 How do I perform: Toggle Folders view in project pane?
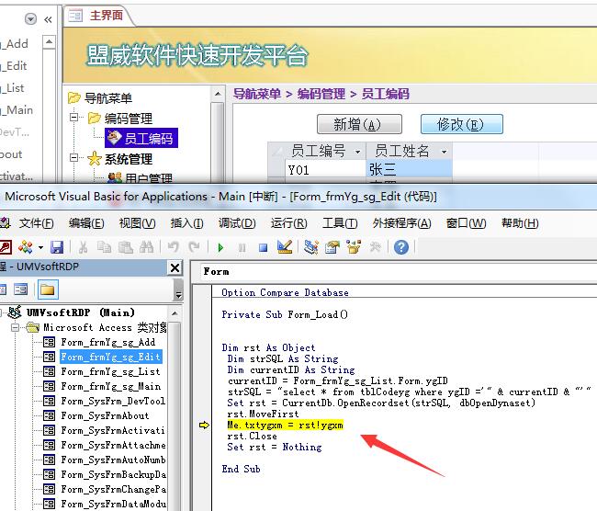(x=48, y=290)
